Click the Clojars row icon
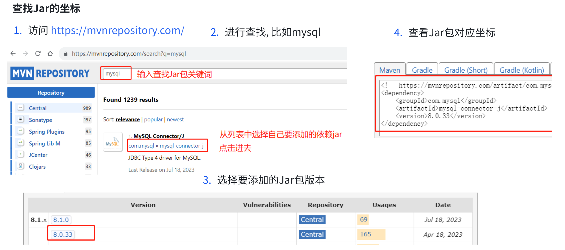 (21, 166)
